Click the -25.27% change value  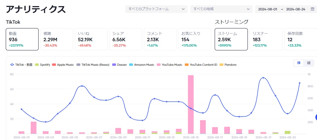[119, 46]
